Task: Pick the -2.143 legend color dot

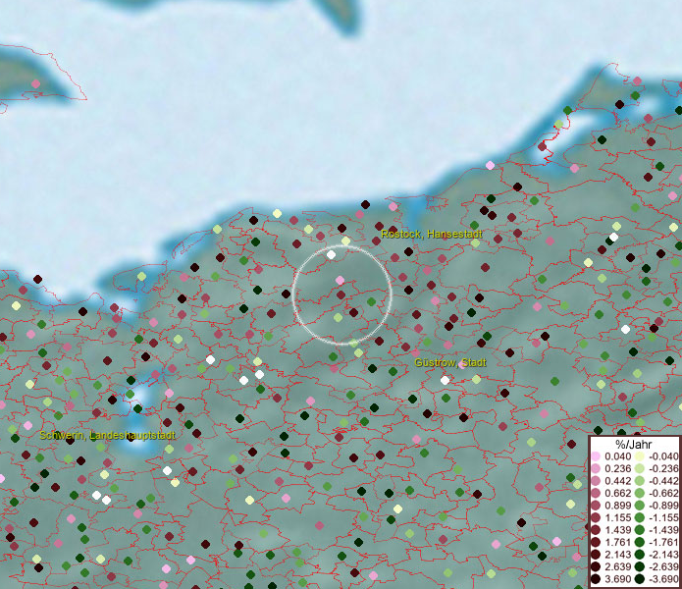Action: pyautogui.click(x=640, y=555)
